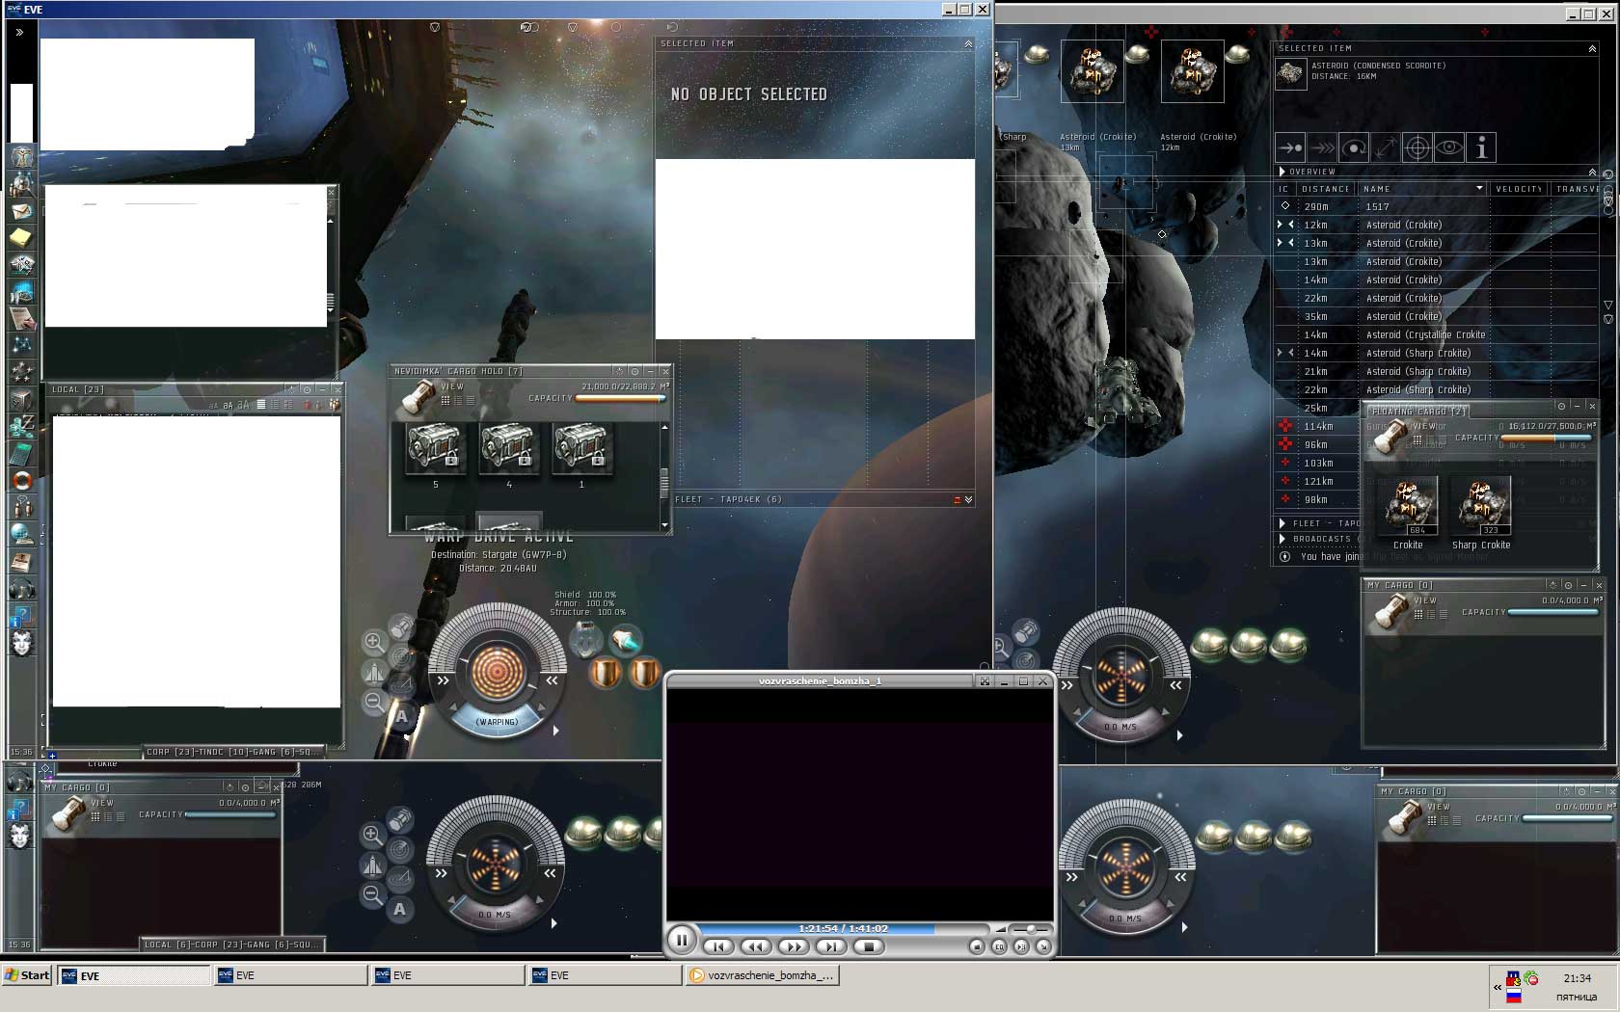This screenshot has width=1620, height=1012.
Task: Select the LOCAL [6]-CORP [23]-GANG bottom chat tab
Action: (232, 945)
